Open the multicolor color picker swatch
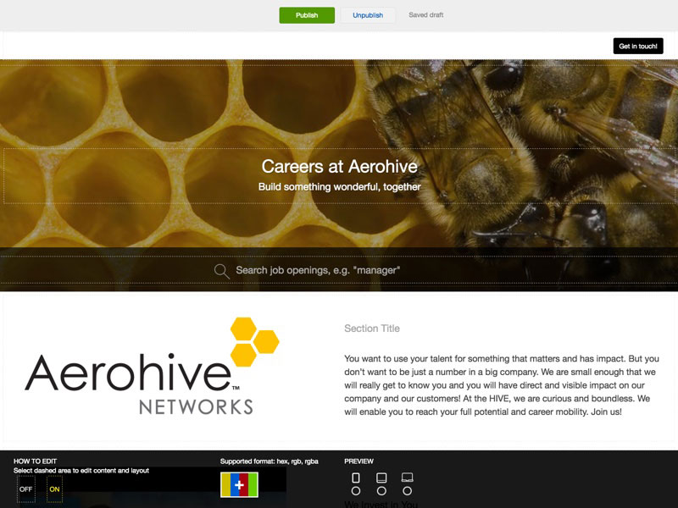This screenshot has height=508, width=678. click(239, 485)
